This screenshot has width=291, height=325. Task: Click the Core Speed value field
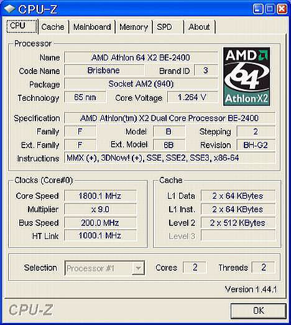click(x=100, y=195)
